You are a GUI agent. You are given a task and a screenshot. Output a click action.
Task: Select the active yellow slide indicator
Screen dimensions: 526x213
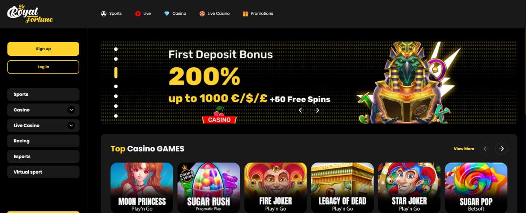pos(116,73)
